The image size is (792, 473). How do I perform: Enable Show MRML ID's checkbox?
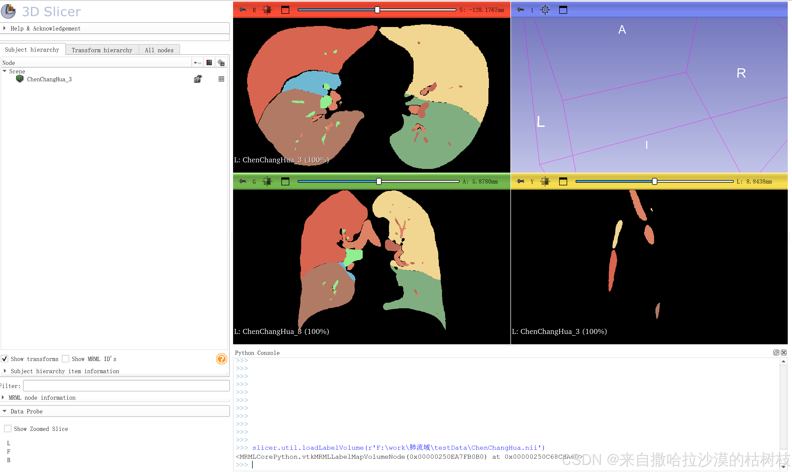click(65, 359)
